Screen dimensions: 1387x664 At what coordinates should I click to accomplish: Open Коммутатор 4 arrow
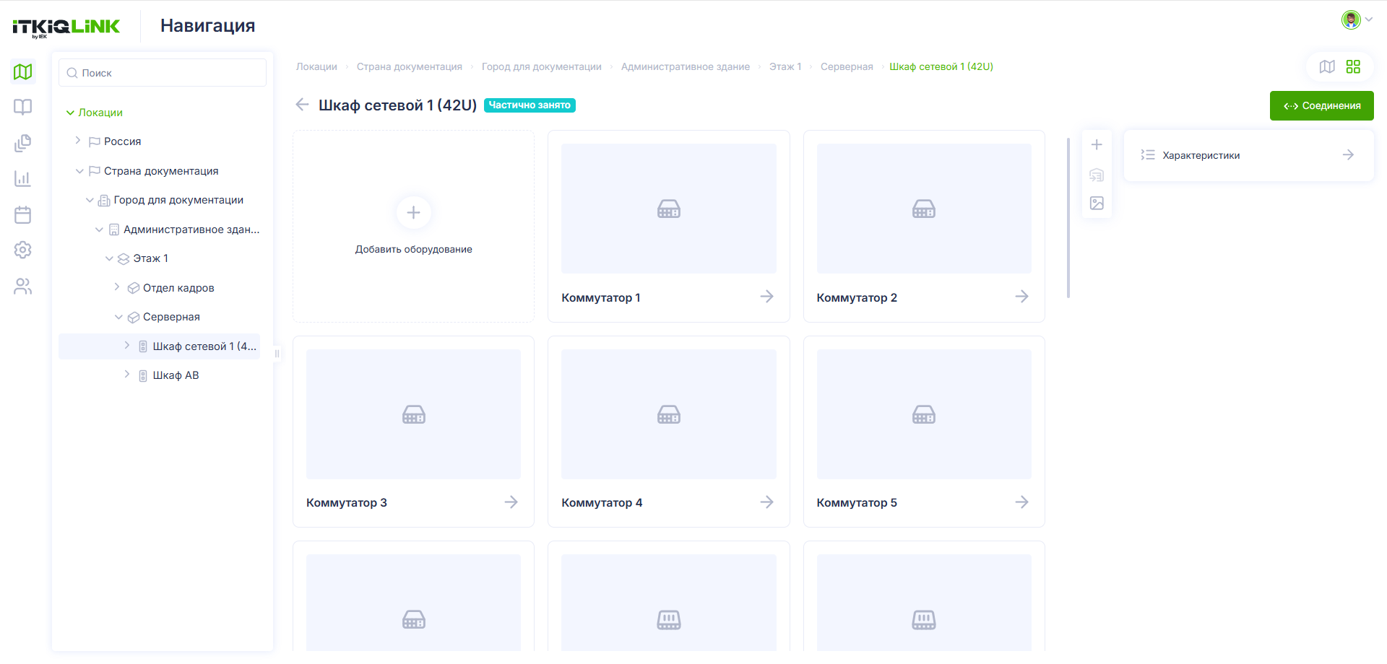pyautogui.click(x=766, y=502)
